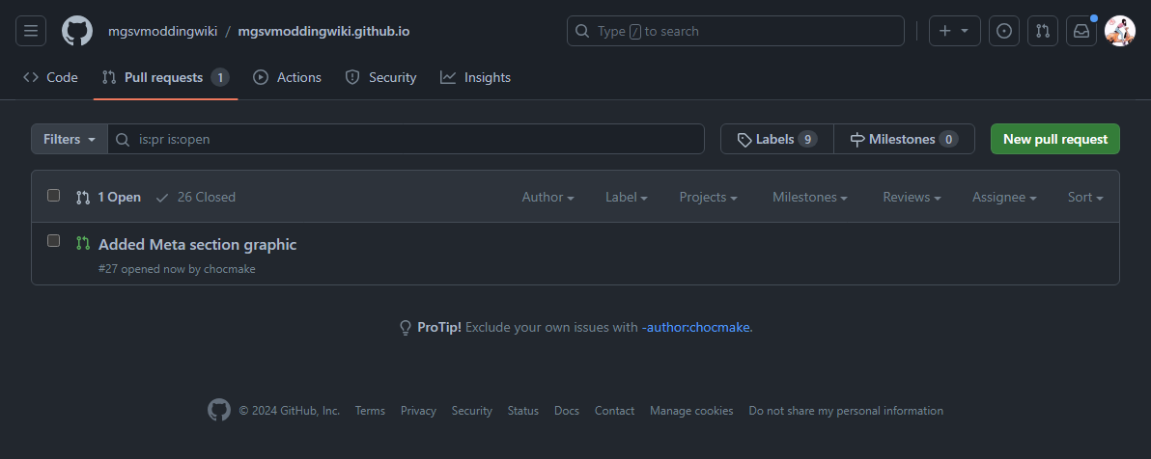Expand the Milestones filter dropdown
The image size is (1151, 459).
click(810, 198)
